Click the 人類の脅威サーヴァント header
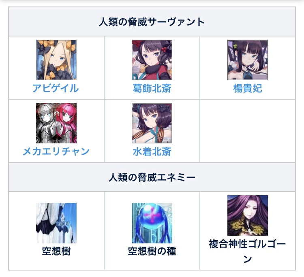Screen dimensions: 304x277 coord(152,22)
